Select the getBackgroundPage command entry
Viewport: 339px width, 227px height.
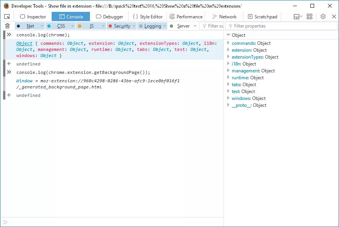83,72
